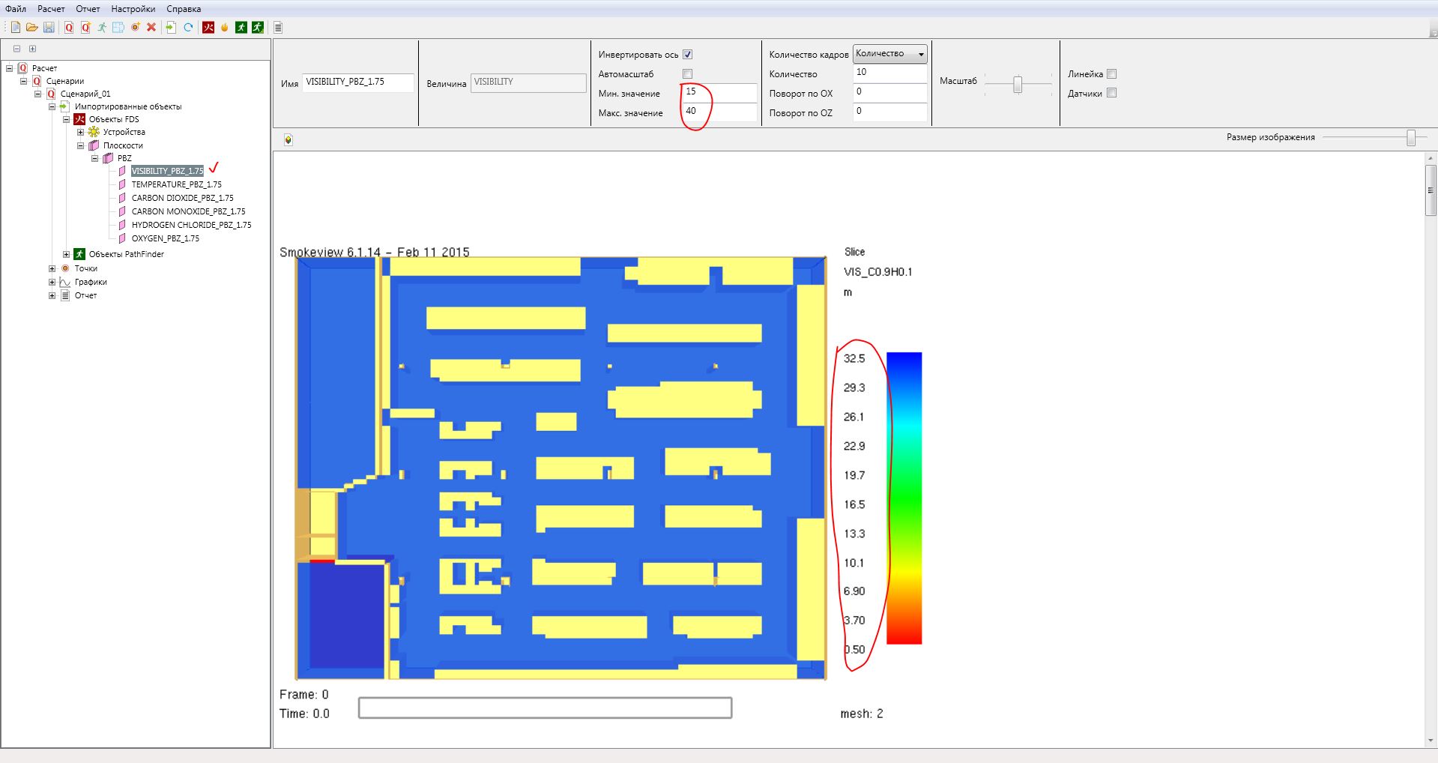This screenshot has height=763, width=1438.
Task: Open the 'Отчет' menu in the menu bar
Action: coord(88,9)
